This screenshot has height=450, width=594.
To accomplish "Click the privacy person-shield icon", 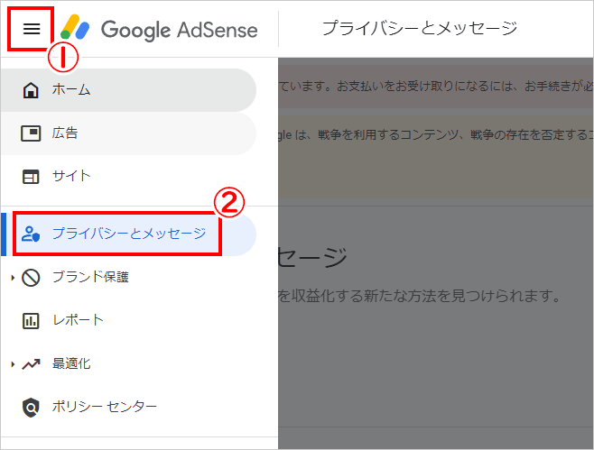I will pos(31,234).
